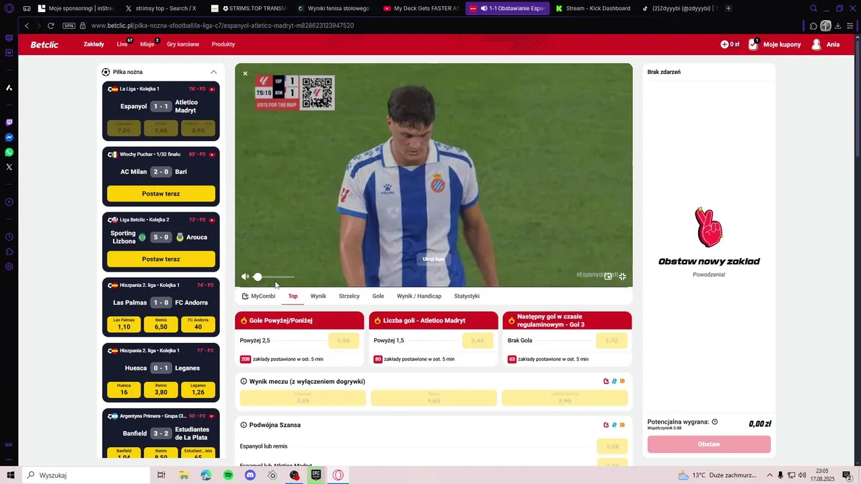
Task: Click the browser back arrow
Action: pyautogui.click(x=26, y=26)
